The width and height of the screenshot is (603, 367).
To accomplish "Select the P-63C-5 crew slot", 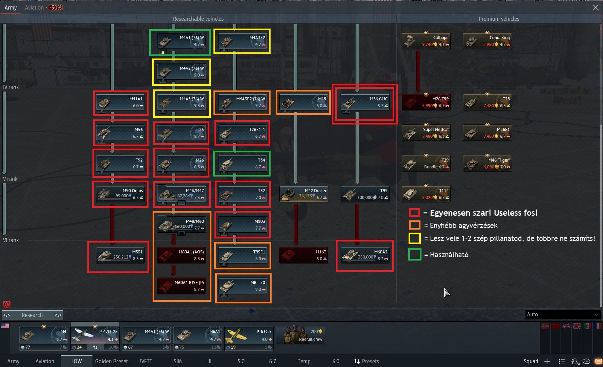I will click(249, 338).
